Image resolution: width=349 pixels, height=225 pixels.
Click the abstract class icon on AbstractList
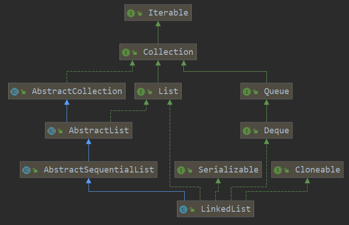(x=51, y=131)
